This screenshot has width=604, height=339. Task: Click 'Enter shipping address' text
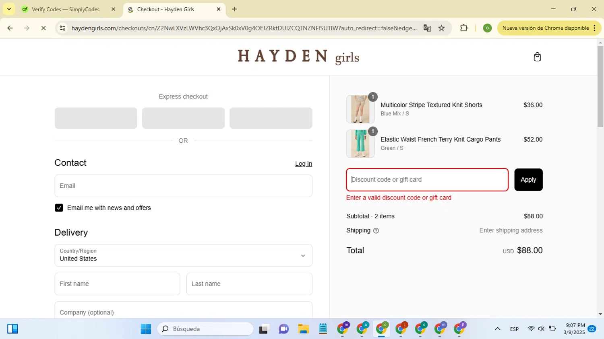tap(511, 230)
